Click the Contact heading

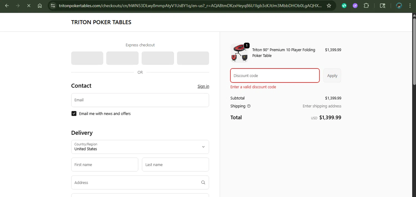[x=81, y=86]
